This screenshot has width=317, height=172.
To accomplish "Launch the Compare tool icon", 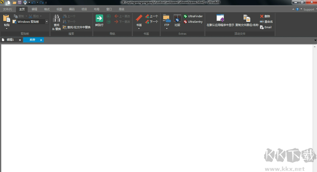I will pyautogui.click(x=177, y=18).
